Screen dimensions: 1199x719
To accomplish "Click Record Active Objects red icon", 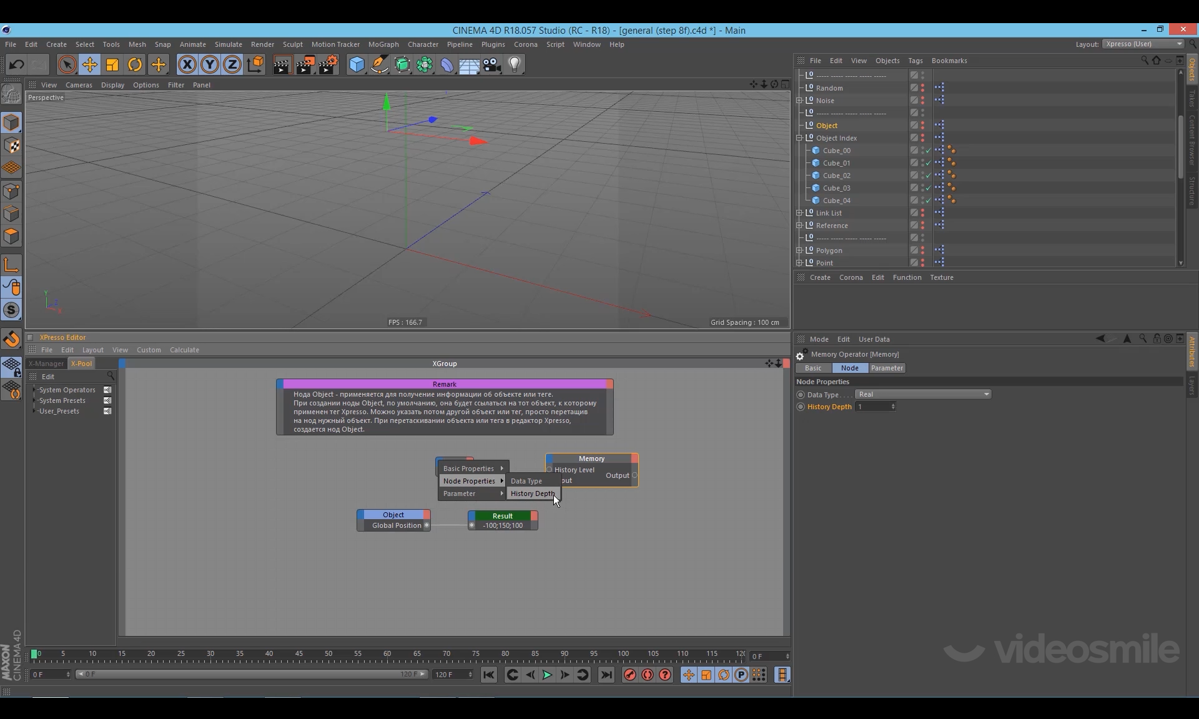I will click(629, 675).
